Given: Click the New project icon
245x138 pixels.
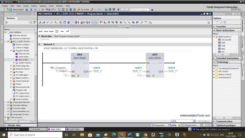Looking at the screenshot, I should tap(3, 9).
